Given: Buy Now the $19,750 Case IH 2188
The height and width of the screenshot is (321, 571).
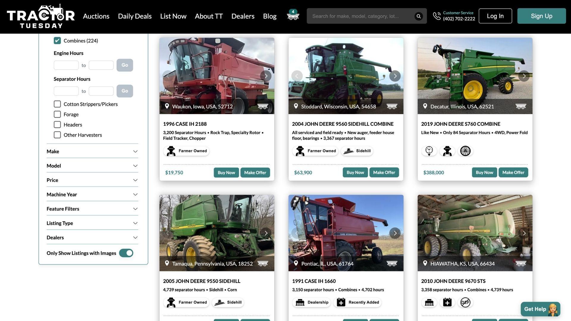Looking at the screenshot, I should coord(226,172).
